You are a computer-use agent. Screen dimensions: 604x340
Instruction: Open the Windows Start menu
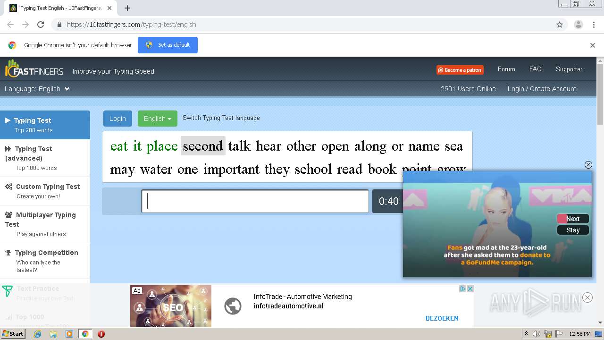coord(13,334)
